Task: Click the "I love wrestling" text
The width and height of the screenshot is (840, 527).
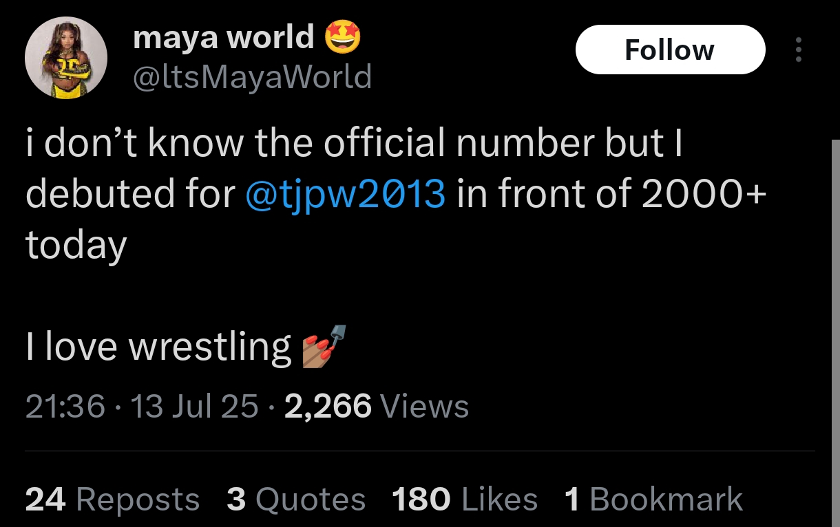Action: point(158,346)
